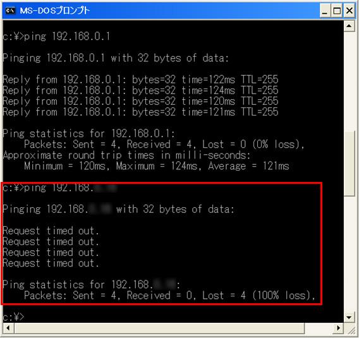
Task: Click the horizontal scrollbar right arrow
Action: pyautogui.click(x=338, y=328)
